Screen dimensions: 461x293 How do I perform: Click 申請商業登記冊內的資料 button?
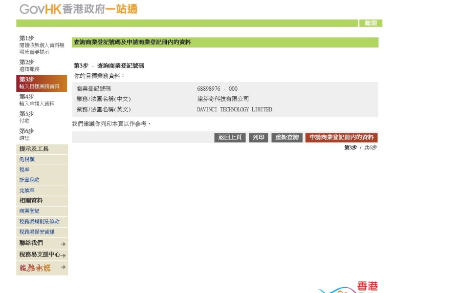click(x=341, y=138)
